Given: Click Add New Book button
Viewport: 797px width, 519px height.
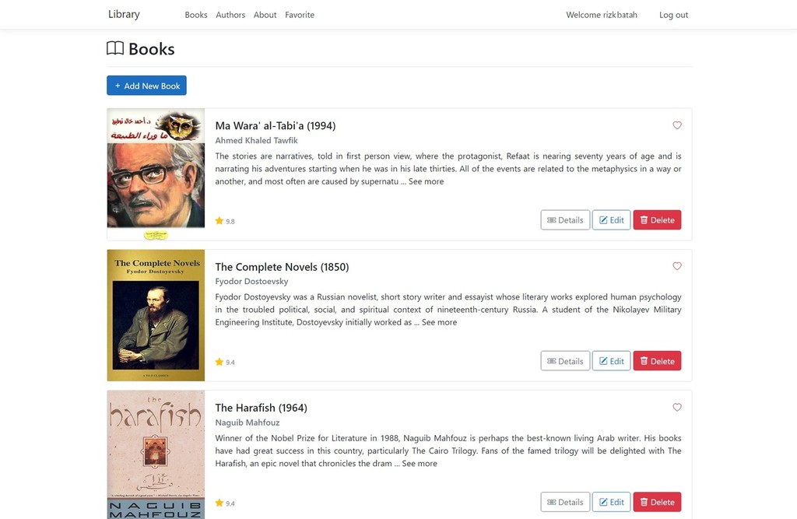Looking at the screenshot, I should pos(146,86).
